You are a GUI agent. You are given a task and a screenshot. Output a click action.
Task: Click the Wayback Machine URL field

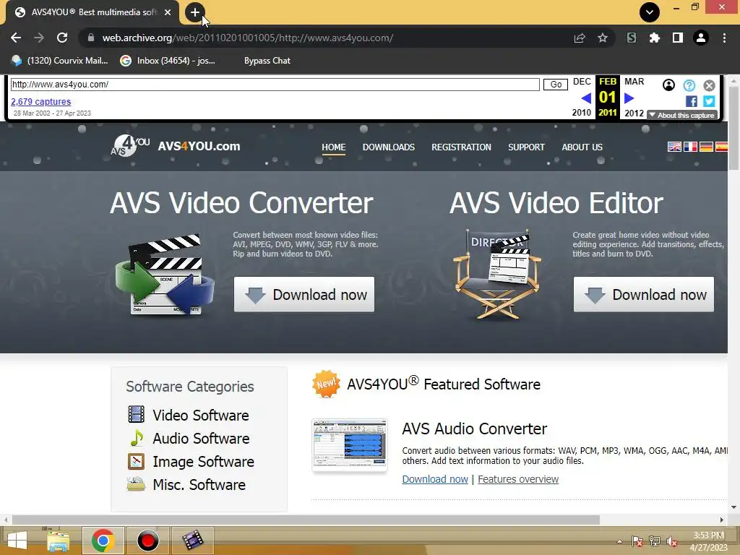point(275,85)
